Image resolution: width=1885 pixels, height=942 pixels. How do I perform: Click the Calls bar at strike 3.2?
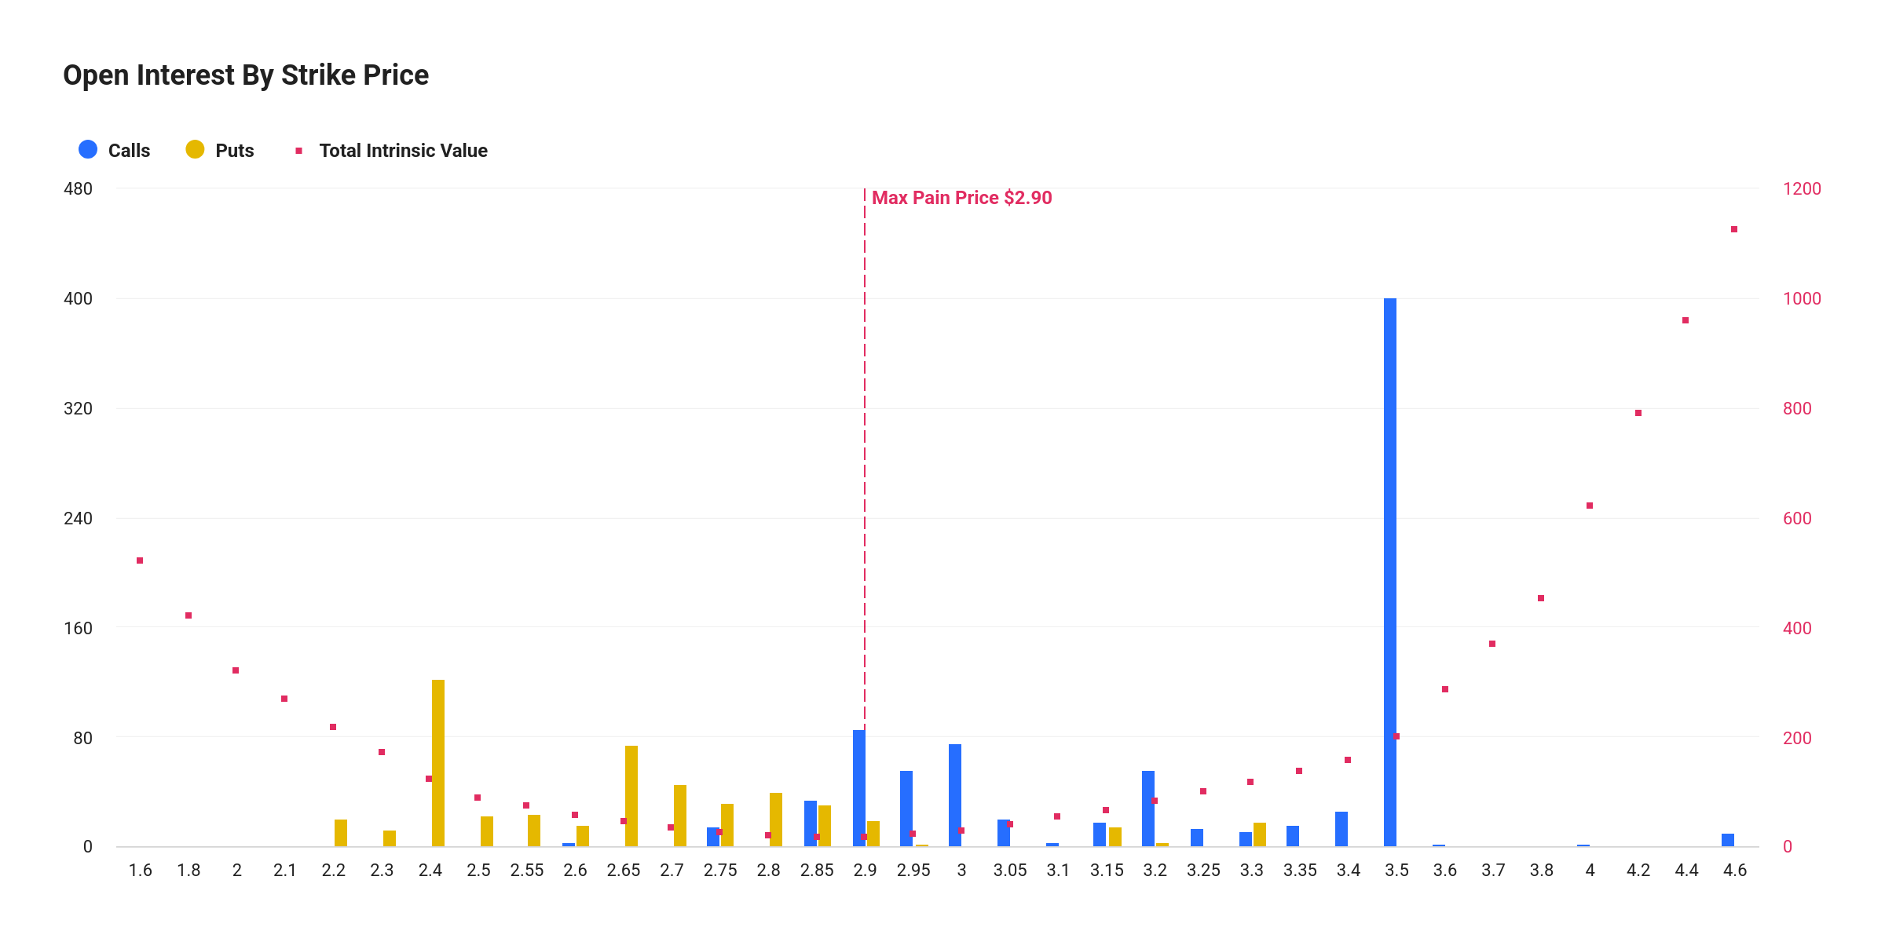click(x=1148, y=809)
